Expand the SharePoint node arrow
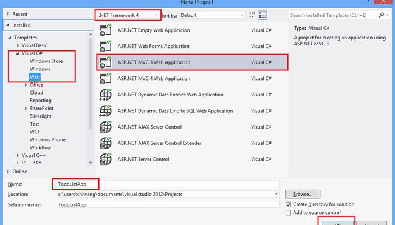Viewport: 395px width, 225px height. pos(26,109)
